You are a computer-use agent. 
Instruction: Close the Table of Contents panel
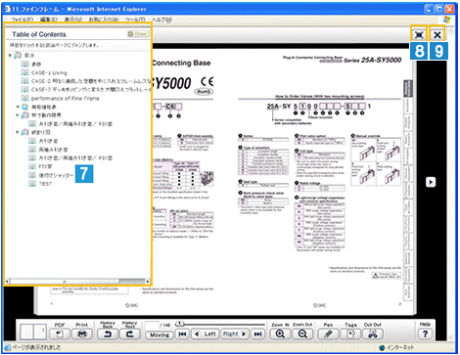tap(138, 34)
